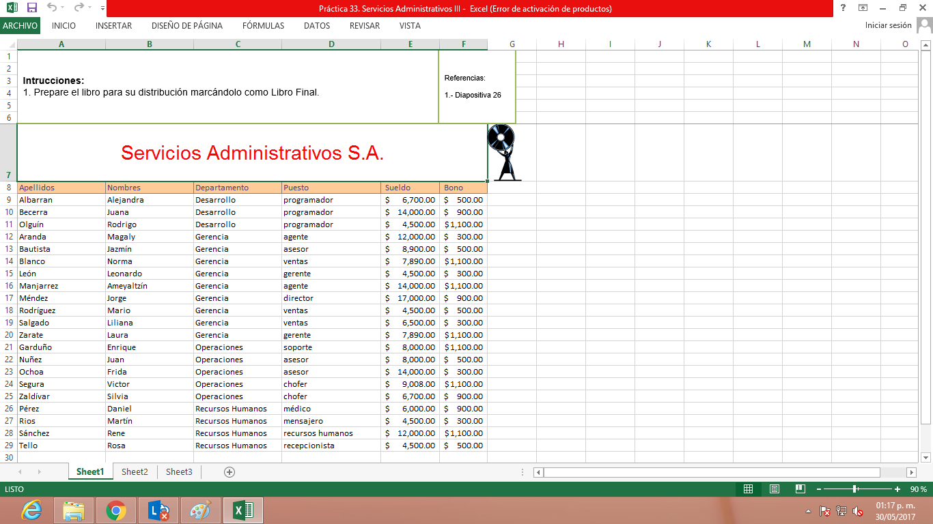Select the Apellidos header cell
The width and height of the screenshot is (933, 524).
[61, 188]
